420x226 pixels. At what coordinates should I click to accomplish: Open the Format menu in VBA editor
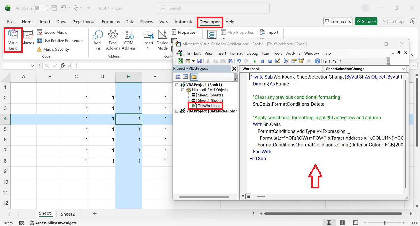[236, 53]
